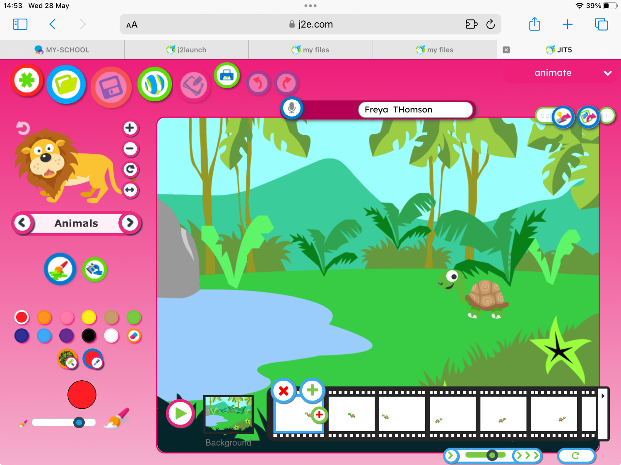Click the brush size slider handle
Viewport: 621px width, 465px height.
(x=79, y=422)
